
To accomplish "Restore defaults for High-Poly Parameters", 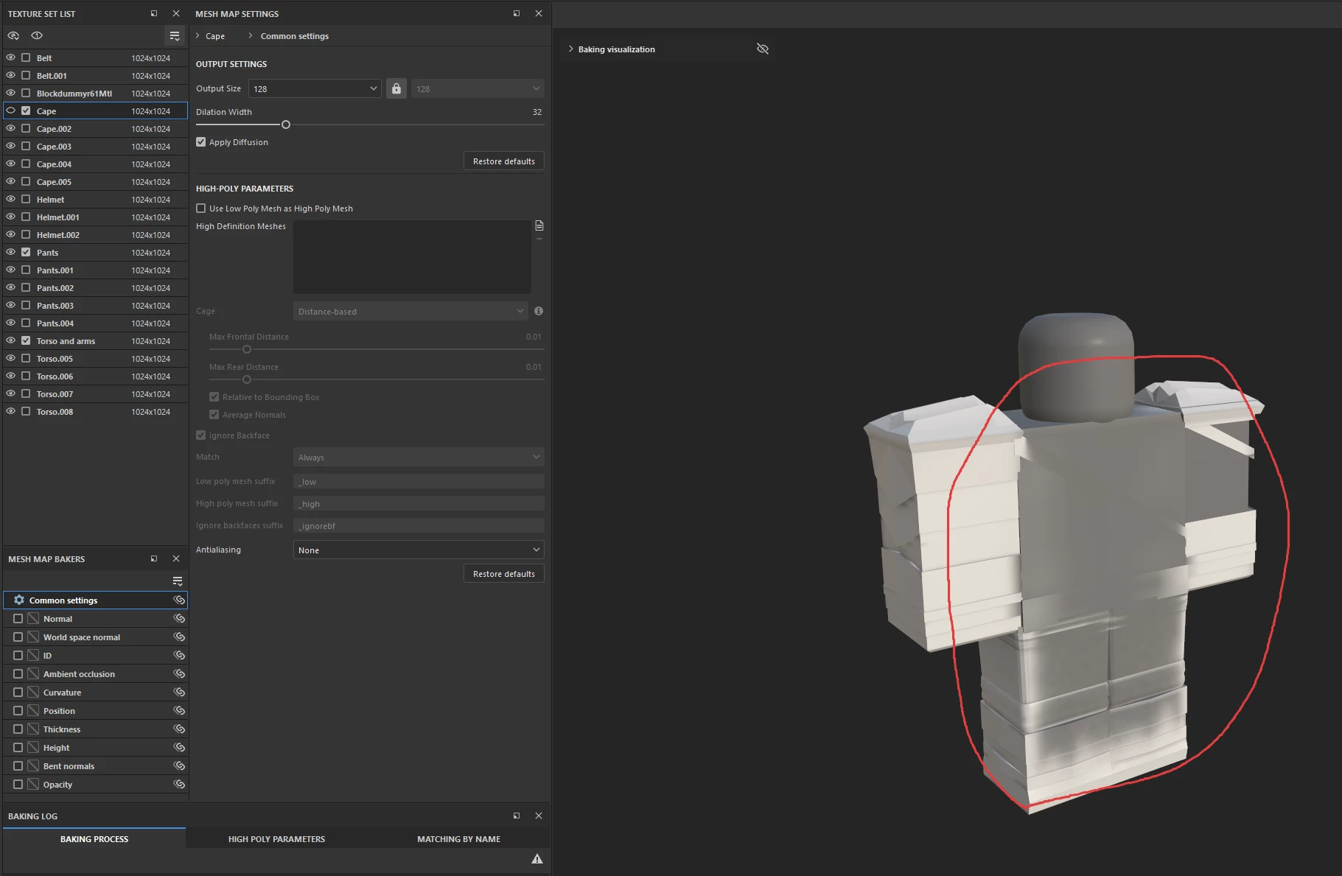I will pos(504,573).
